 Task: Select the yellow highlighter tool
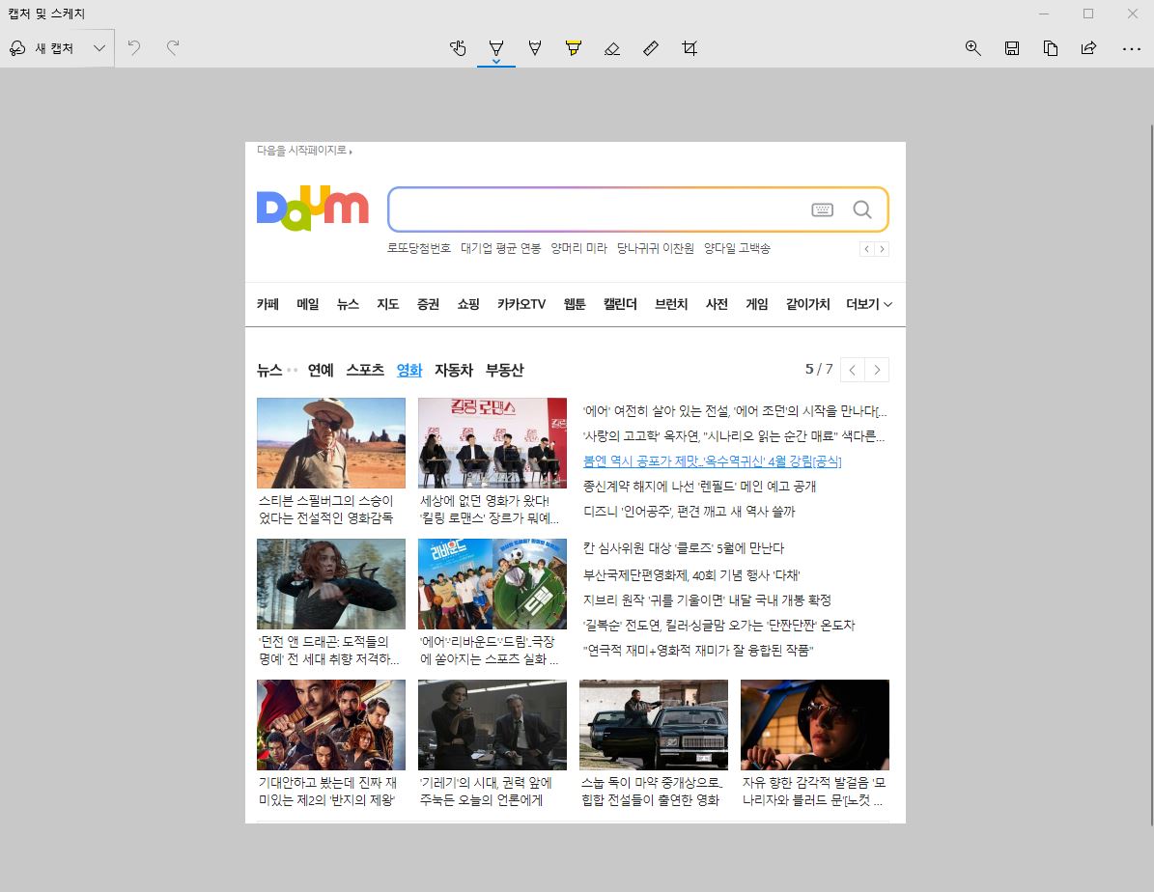click(x=574, y=48)
